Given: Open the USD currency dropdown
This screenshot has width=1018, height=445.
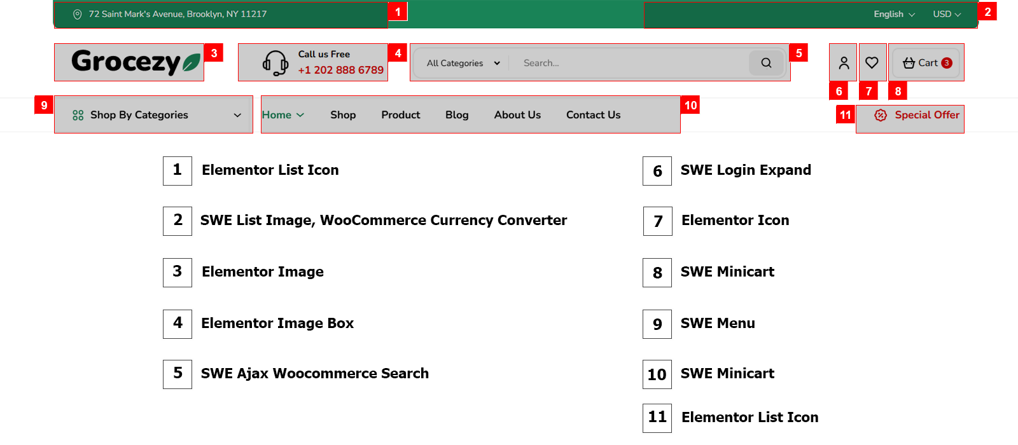Looking at the screenshot, I should tap(947, 14).
